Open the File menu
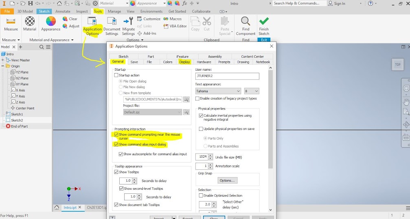Screen dimensions: 410x219 (x=7, y=11)
